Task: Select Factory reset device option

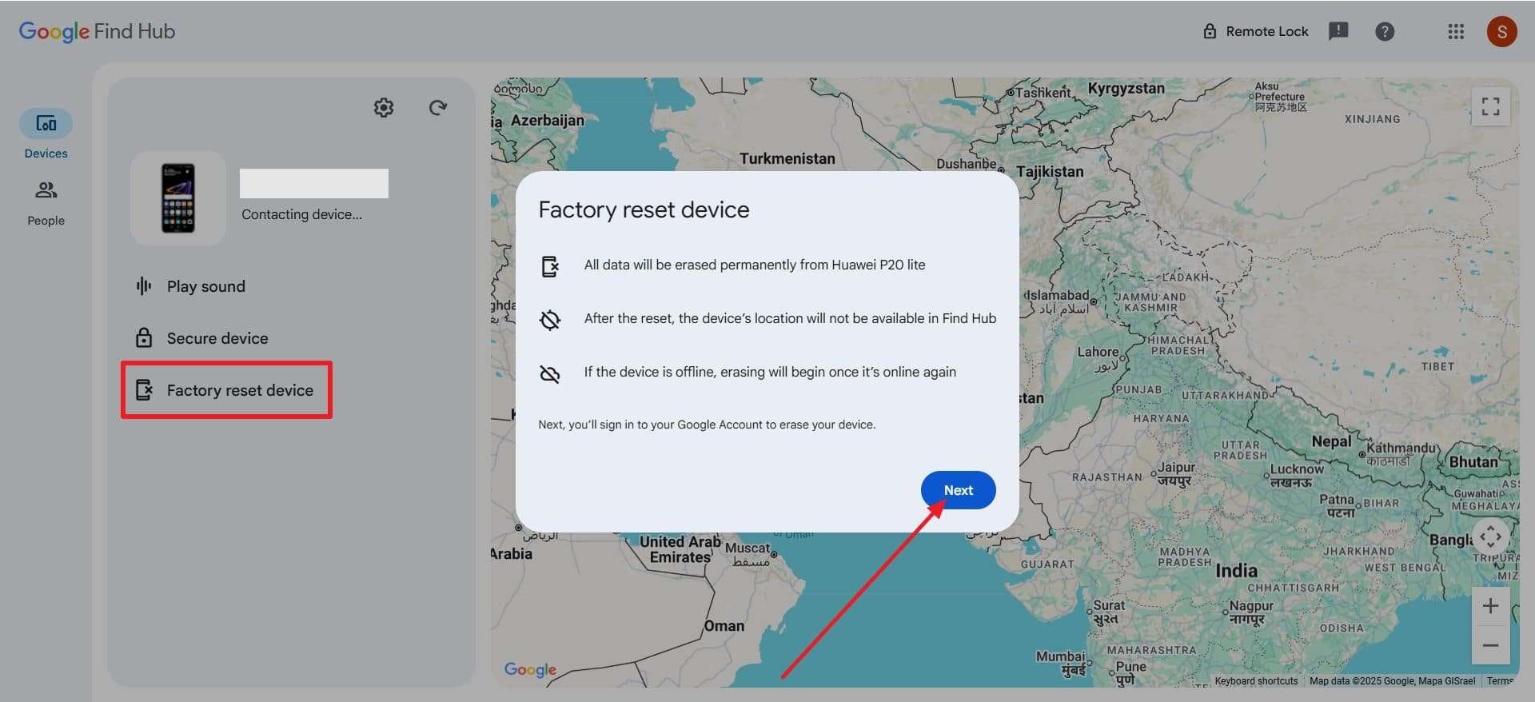Action: (226, 390)
